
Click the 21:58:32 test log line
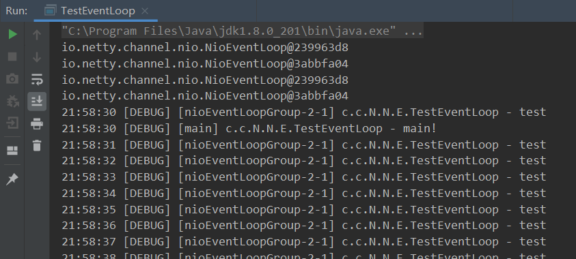coord(304,160)
